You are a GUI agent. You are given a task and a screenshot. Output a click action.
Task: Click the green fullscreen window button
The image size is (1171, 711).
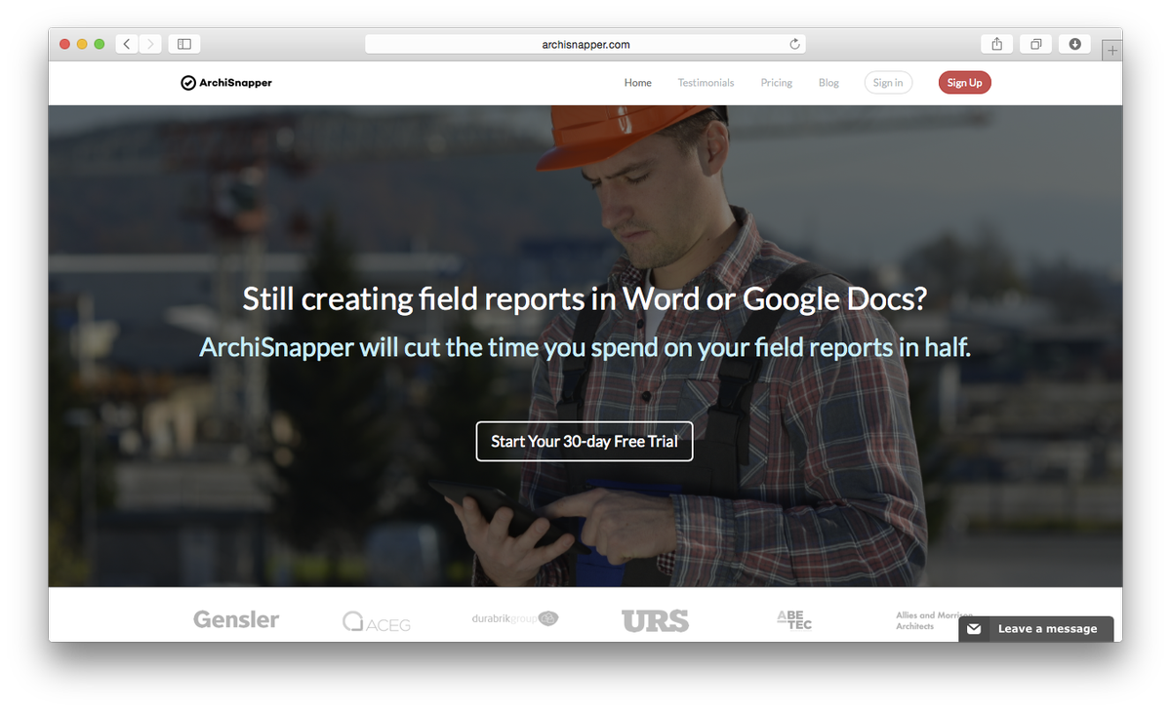(x=100, y=44)
